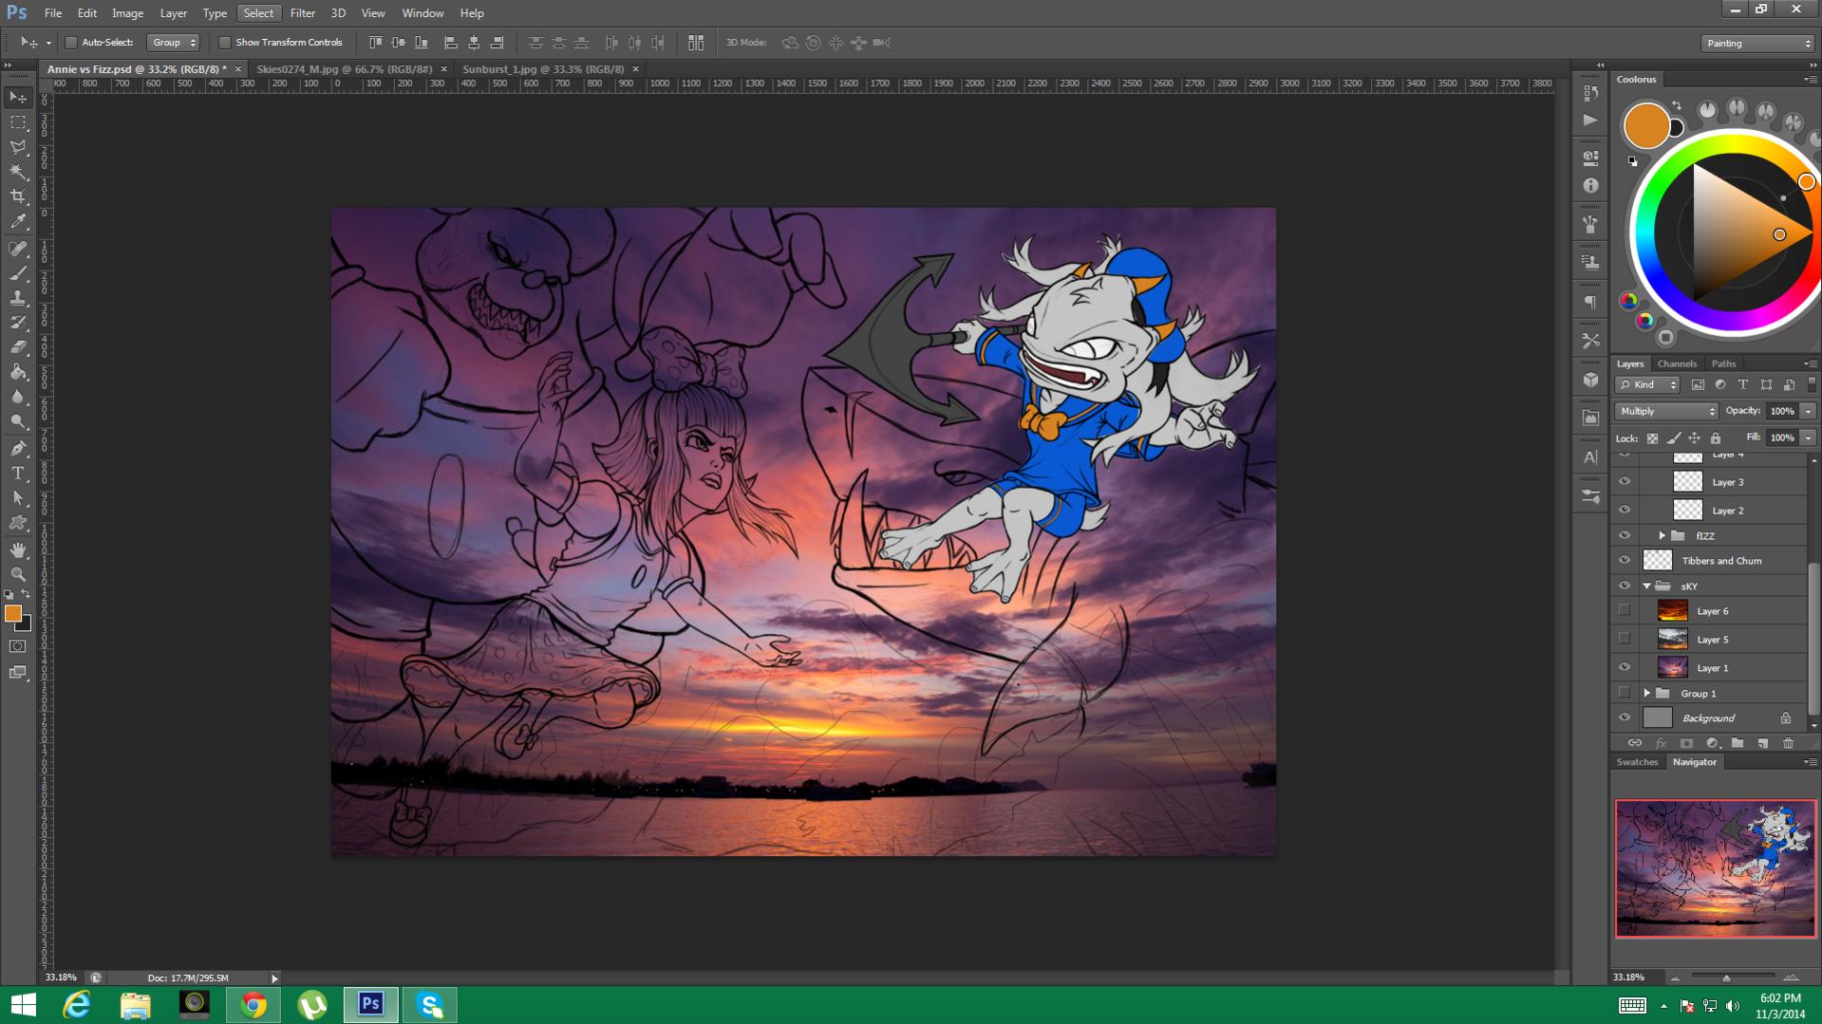Click the Link layers icon

click(x=1634, y=743)
